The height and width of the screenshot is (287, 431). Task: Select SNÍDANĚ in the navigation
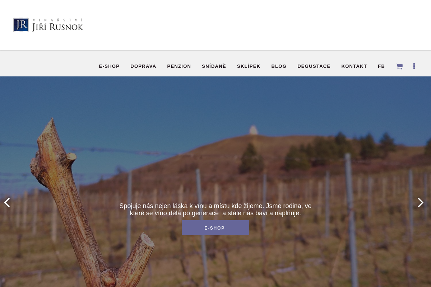coord(214,66)
